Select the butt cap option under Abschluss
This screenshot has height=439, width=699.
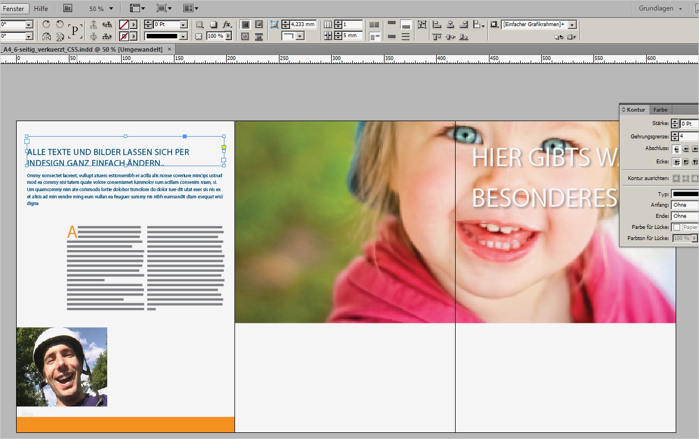[676, 148]
